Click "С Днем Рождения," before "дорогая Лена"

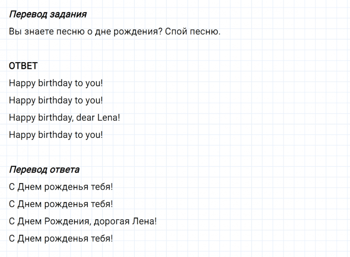(50, 222)
